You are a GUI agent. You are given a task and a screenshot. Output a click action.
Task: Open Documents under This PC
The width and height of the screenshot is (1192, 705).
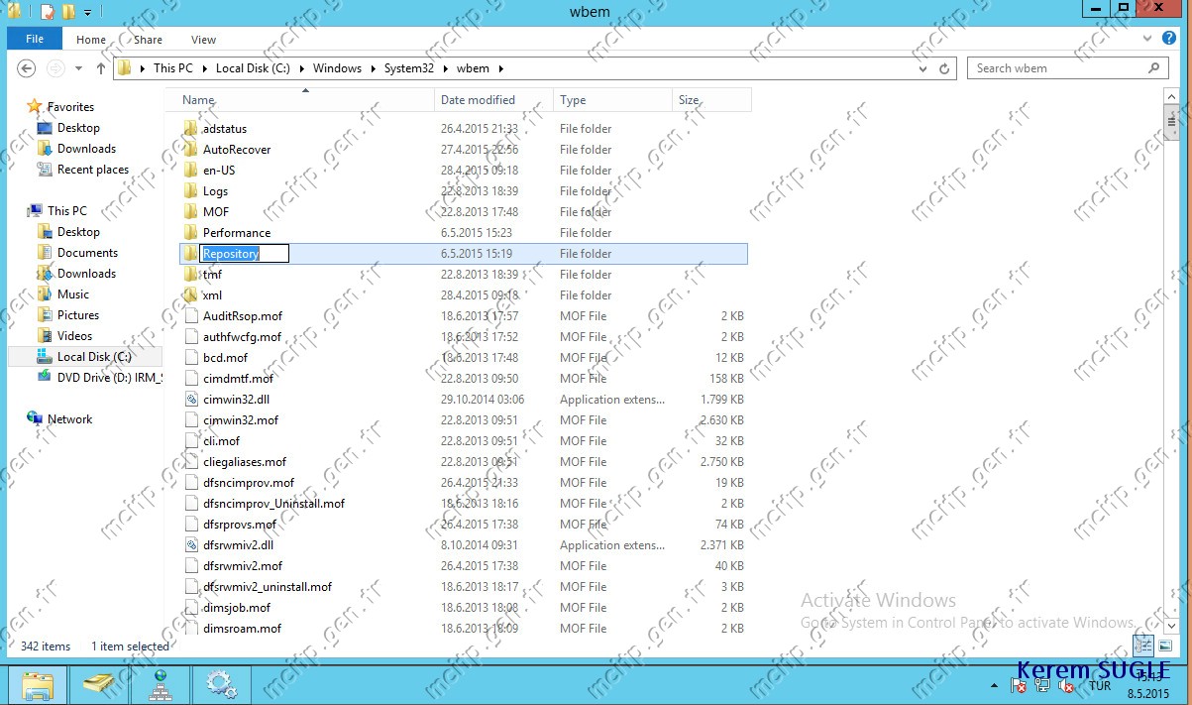click(87, 253)
